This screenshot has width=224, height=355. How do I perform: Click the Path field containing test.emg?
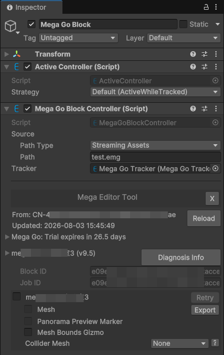155,157
